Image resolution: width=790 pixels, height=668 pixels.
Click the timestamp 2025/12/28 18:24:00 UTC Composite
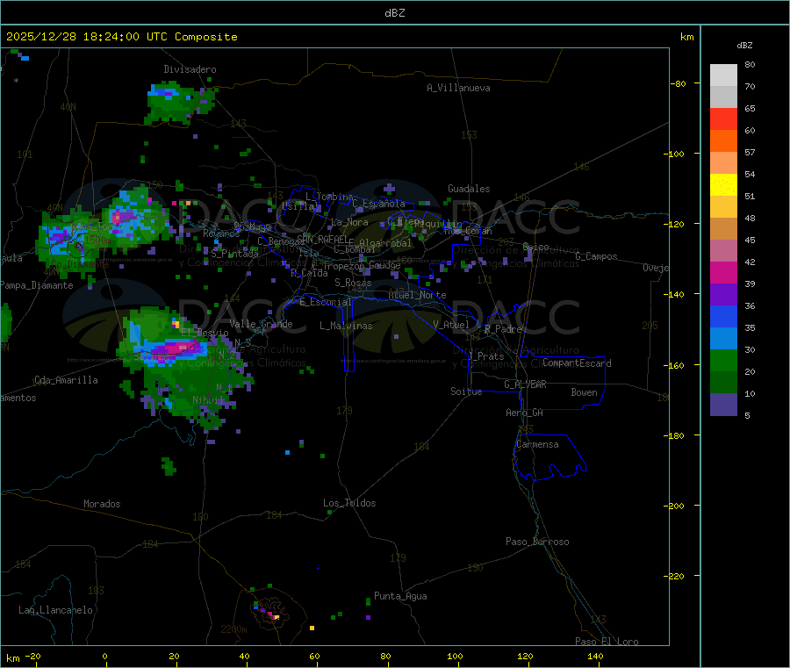pos(121,37)
